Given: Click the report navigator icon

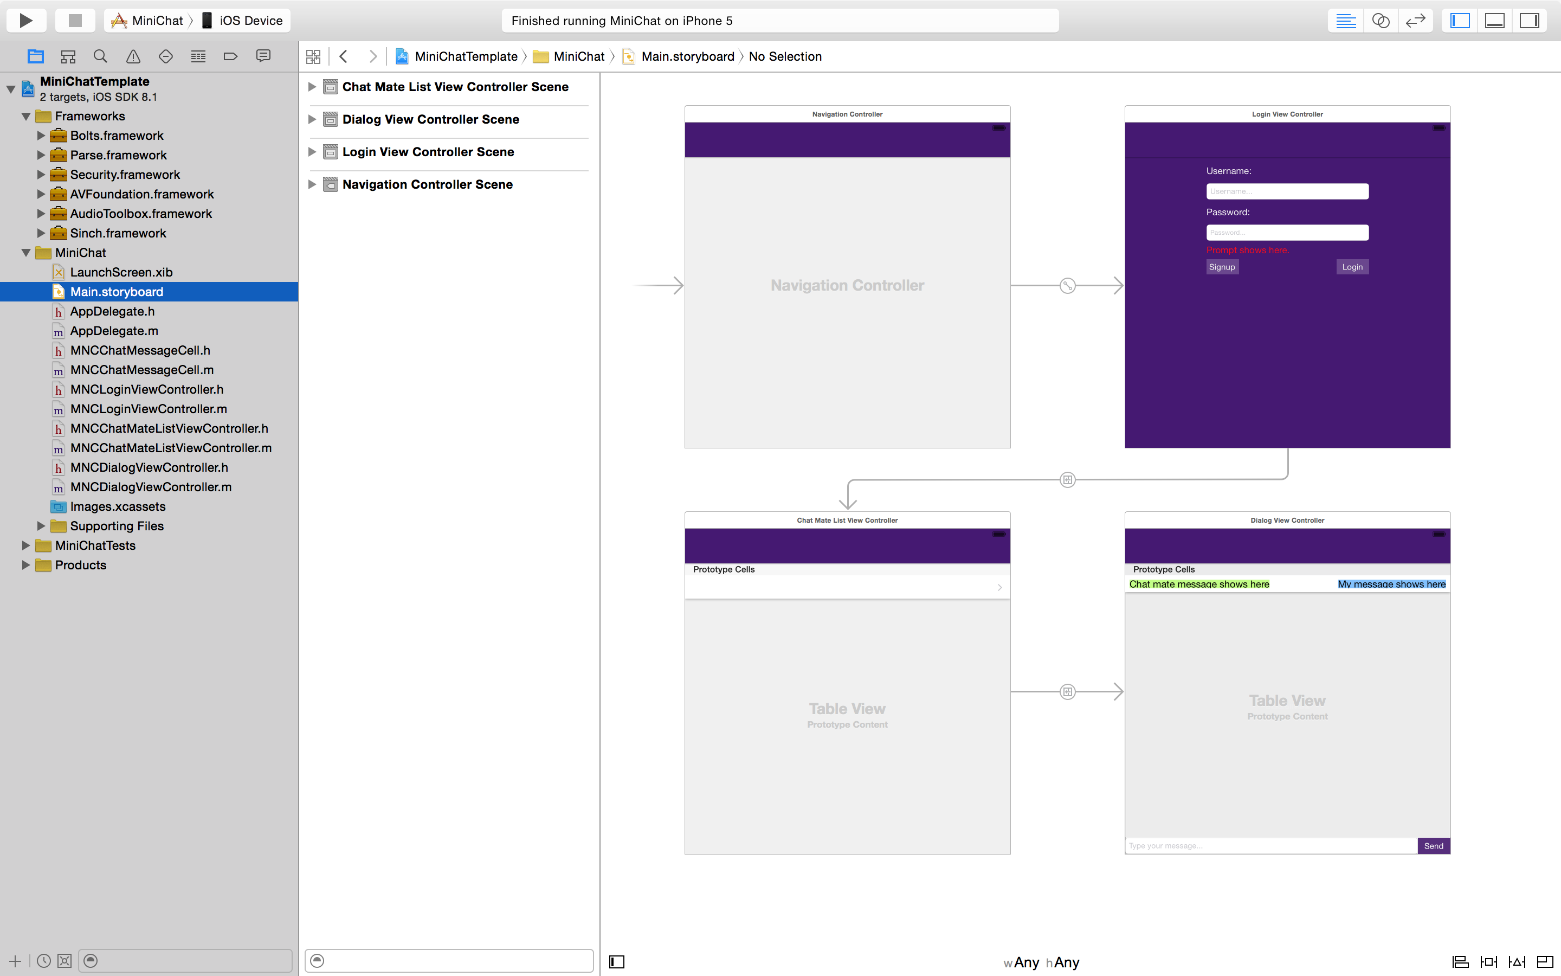Looking at the screenshot, I should coord(262,55).
